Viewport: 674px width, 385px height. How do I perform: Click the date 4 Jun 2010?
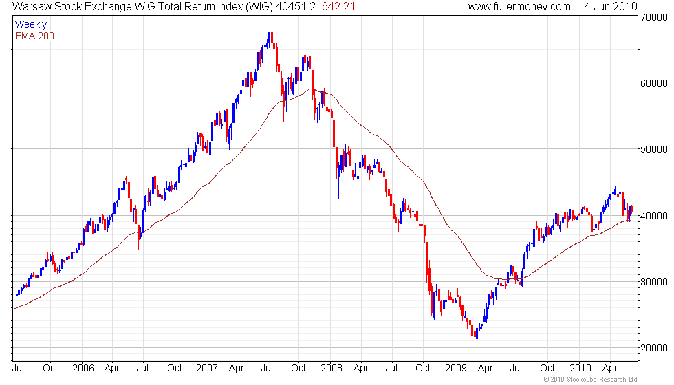[x=611, y=6]
